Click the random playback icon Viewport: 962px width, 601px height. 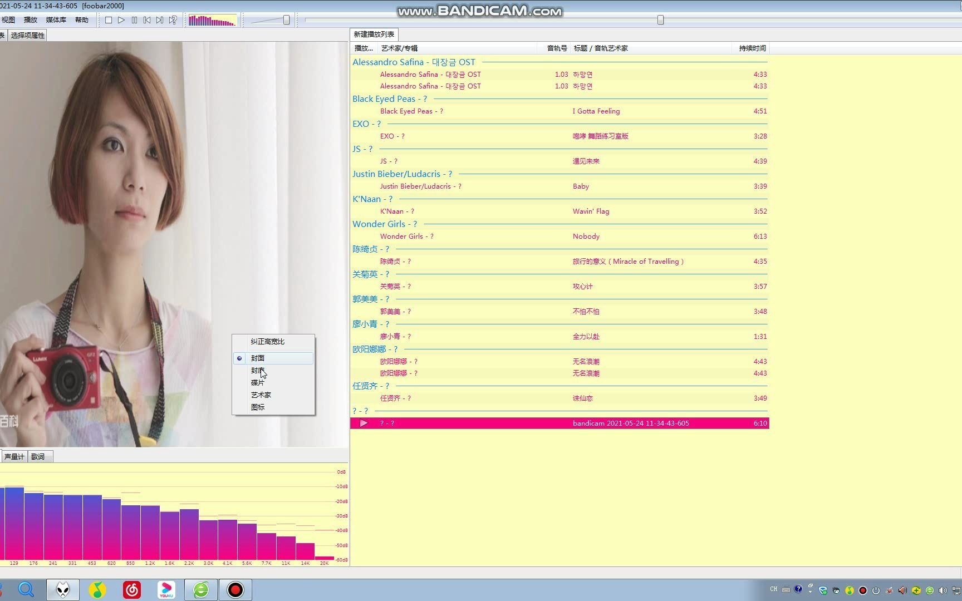click(x=173, y=20)
